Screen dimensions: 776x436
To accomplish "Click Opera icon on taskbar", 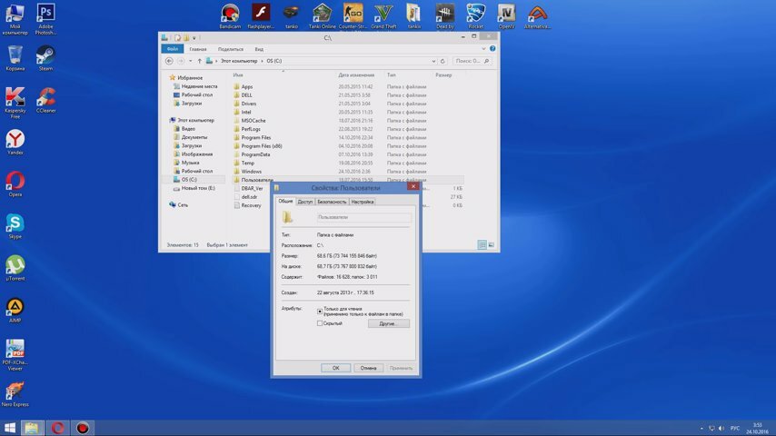I will point(57,428).
